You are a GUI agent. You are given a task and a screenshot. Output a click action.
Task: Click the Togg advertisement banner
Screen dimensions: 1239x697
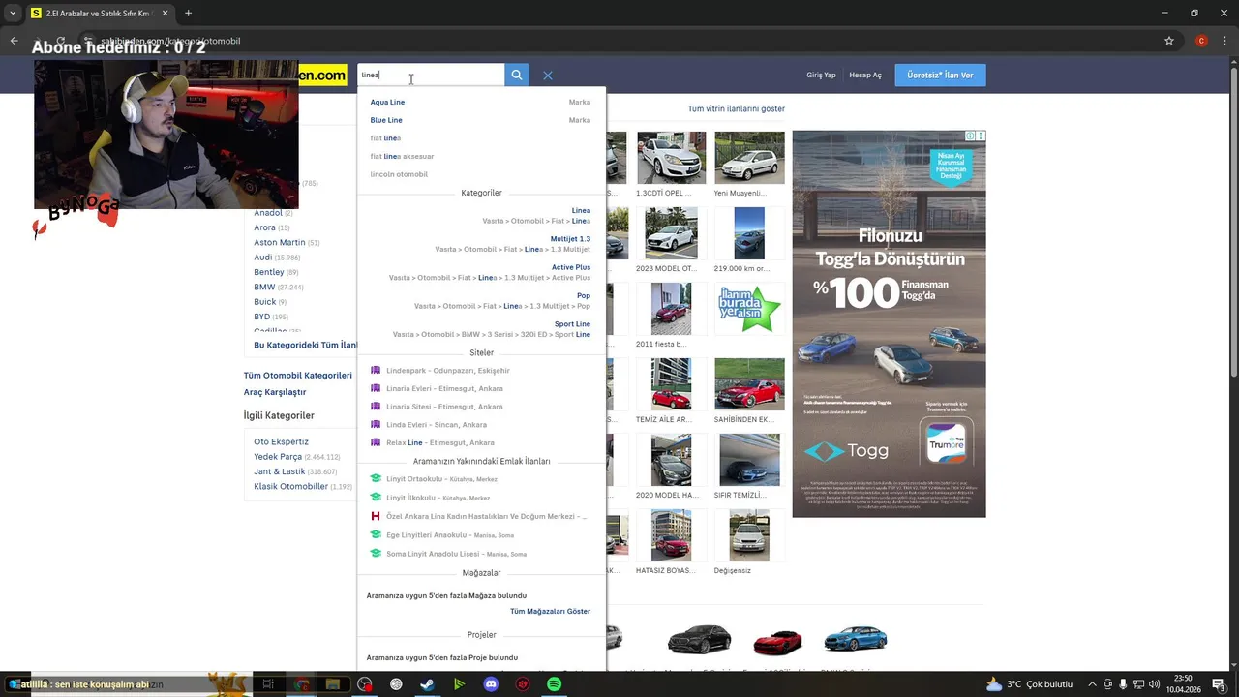pos(889,324)
